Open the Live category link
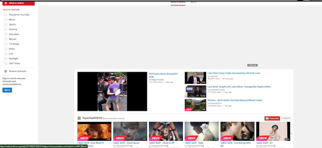 [11, 54]
